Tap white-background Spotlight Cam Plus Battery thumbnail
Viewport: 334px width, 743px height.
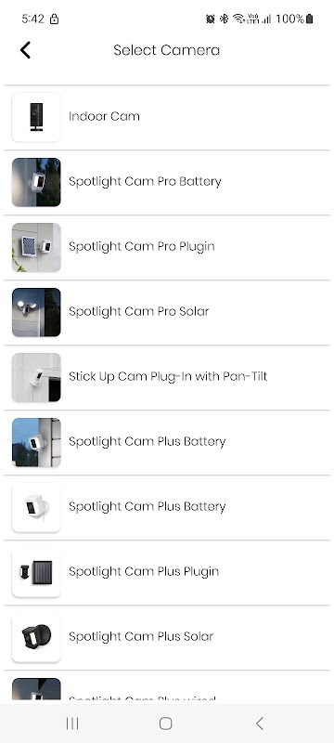coord(36,507)
